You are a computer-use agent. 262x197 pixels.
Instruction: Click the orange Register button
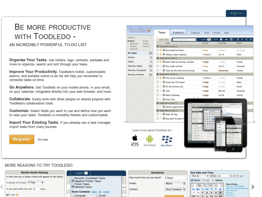pyautogui.click(x=22, y=139)
